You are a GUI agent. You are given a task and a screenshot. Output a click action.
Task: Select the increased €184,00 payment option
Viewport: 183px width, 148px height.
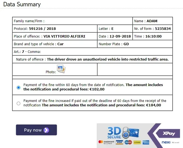[18, 103]
